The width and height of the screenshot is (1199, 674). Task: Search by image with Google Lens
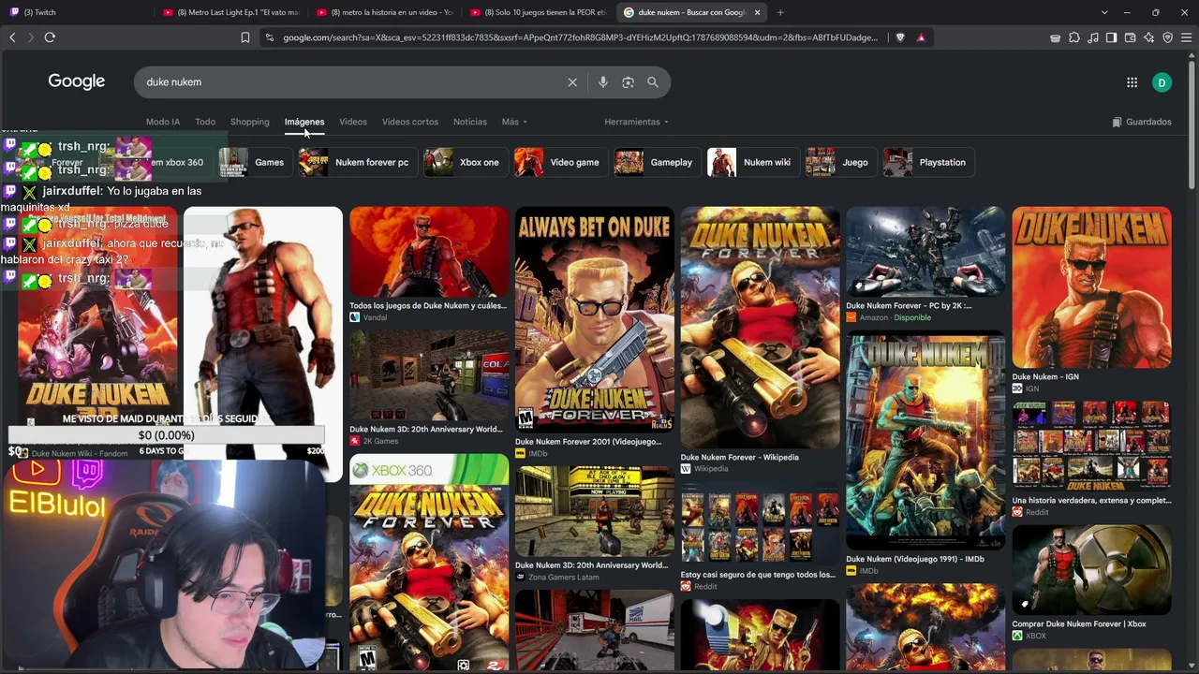(628, 82)
